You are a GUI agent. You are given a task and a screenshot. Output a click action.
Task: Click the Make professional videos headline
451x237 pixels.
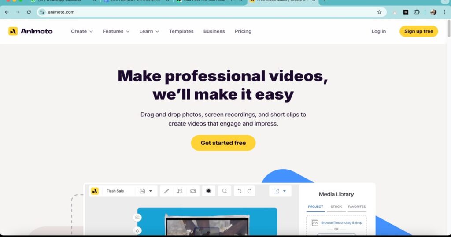pyautogui.click(x=223, y=85)
